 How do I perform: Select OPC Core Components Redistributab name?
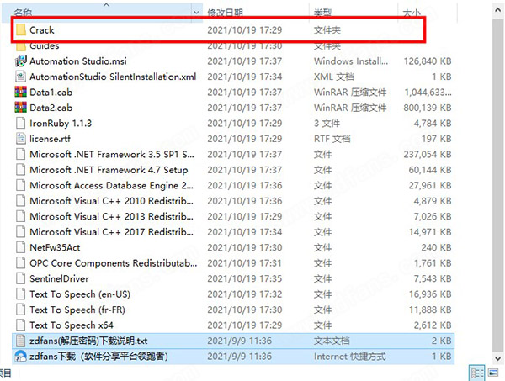[x=114, y=263]
